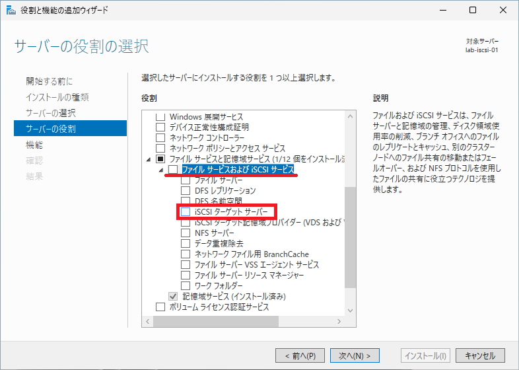
Task: Click the wizard icon in title bar
Action: coord(11,10)
